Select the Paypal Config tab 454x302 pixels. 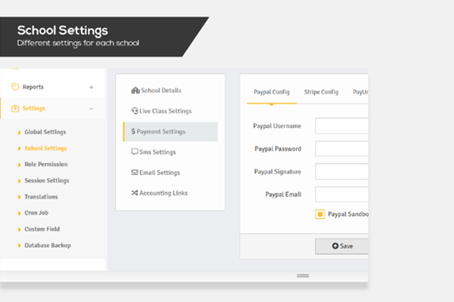click(x=272, y=91)
